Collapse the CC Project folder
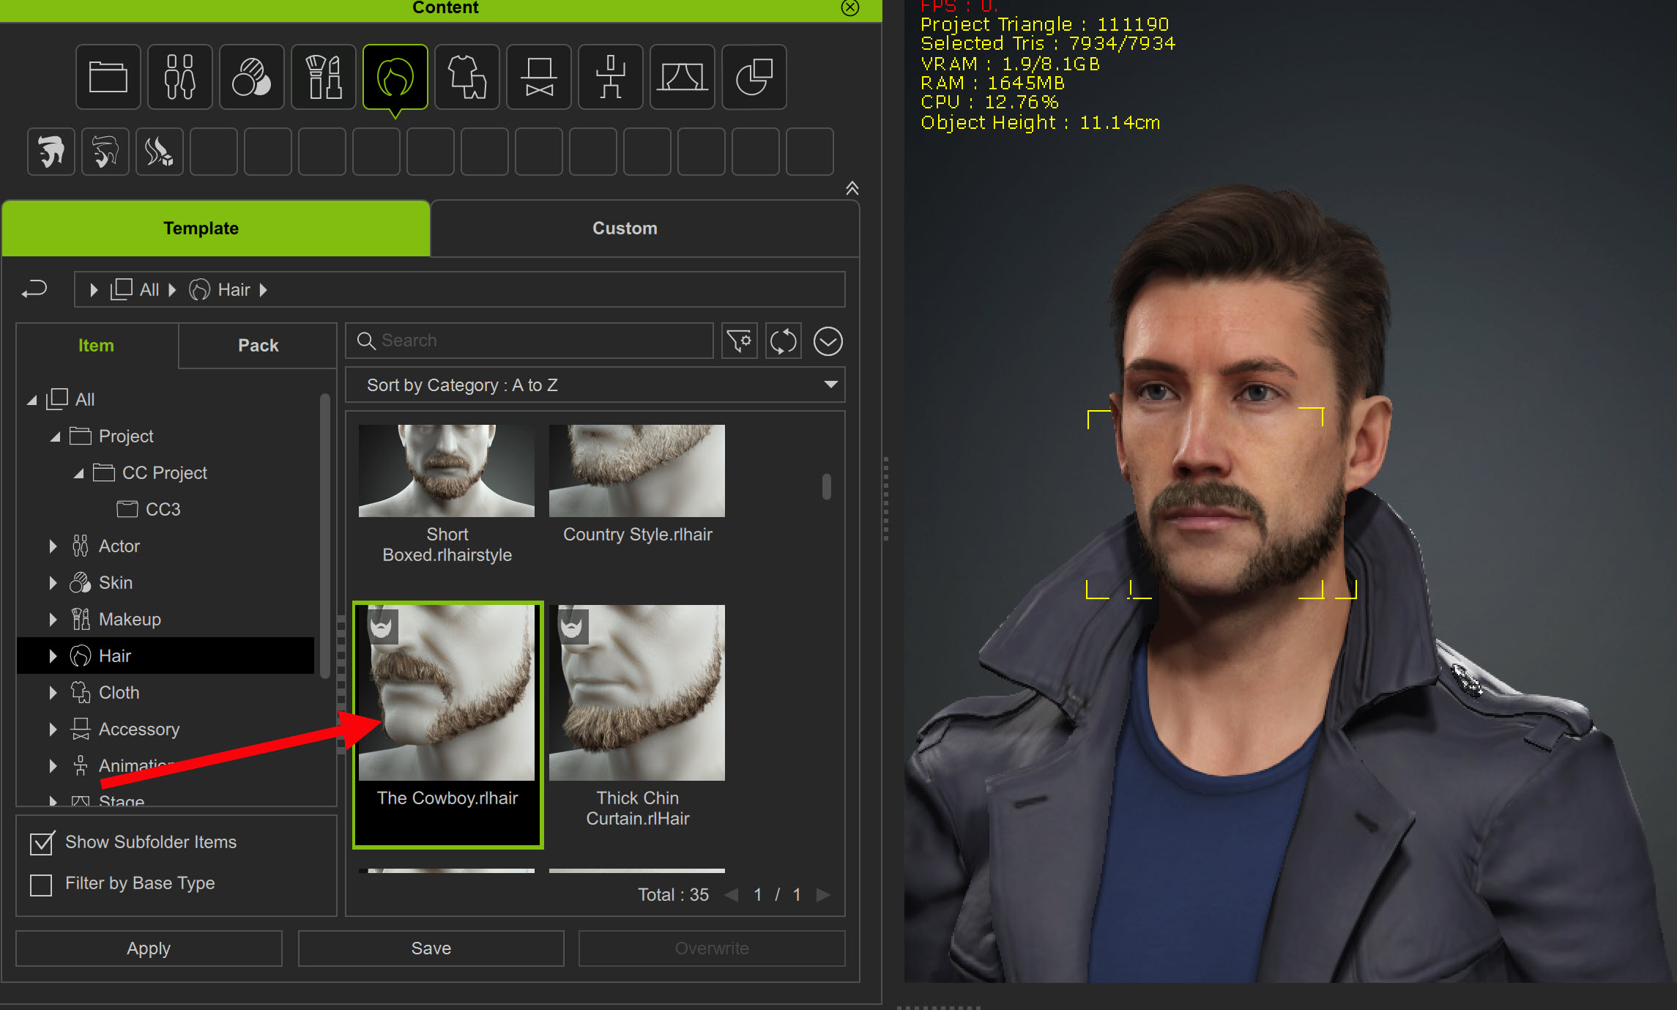The width and height of the screenshot is (1677, 1010). tap(78, 473)
